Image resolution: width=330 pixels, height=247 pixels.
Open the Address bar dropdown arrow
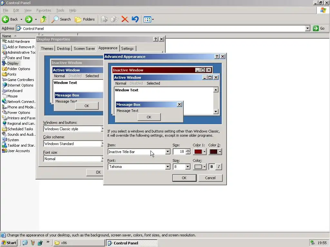click(x=308, y=28)
